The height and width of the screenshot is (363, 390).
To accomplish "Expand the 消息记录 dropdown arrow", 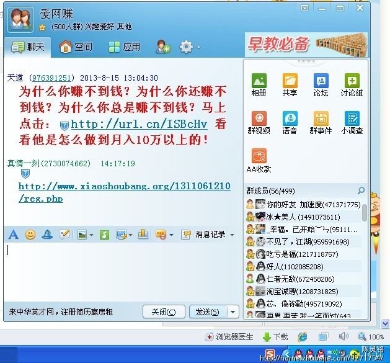I will coord(233,235).
